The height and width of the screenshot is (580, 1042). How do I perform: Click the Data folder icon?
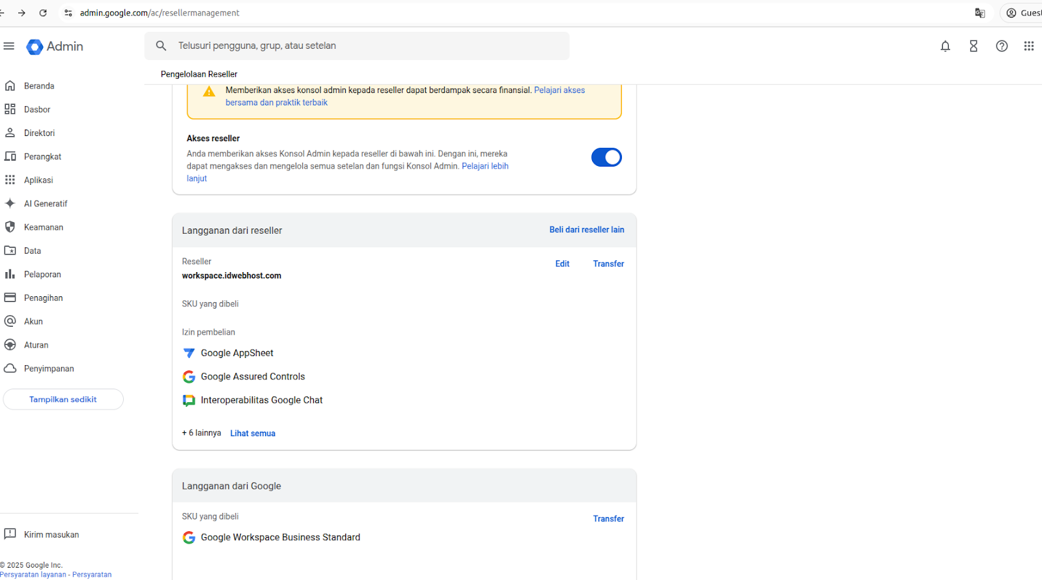(x=10, y=251)
